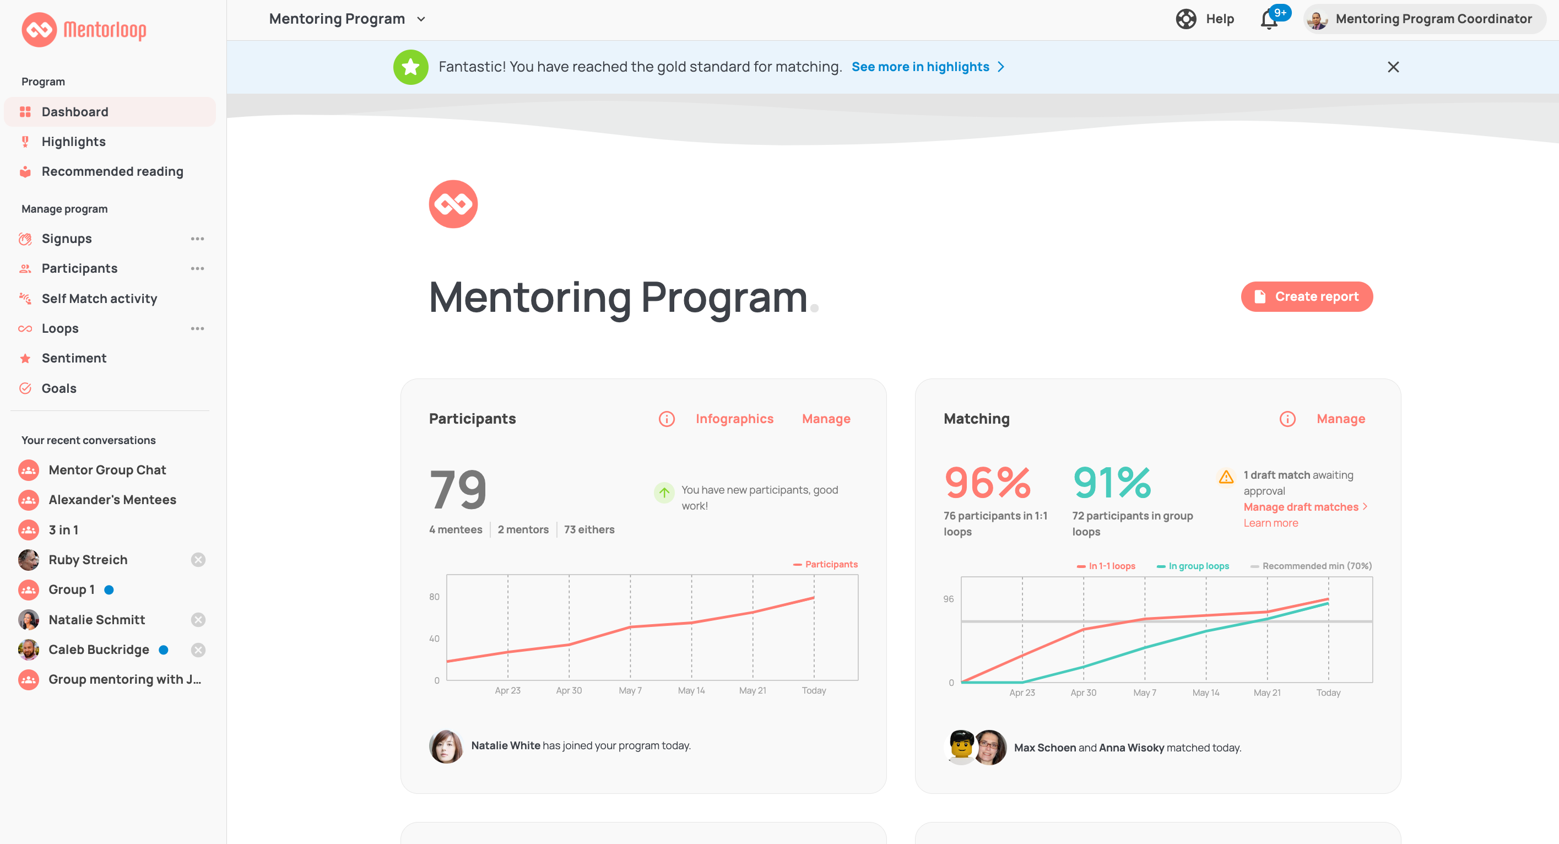Click the Create report button

coord(1306,297)
